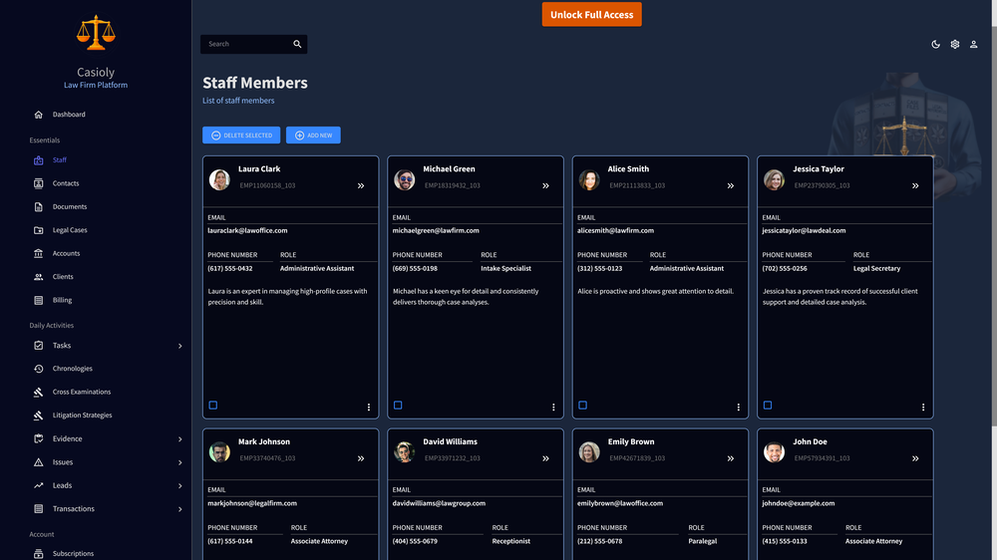
Task: Open the Litigation Strategies gavel icon
Action: click(x=38, y=416)
